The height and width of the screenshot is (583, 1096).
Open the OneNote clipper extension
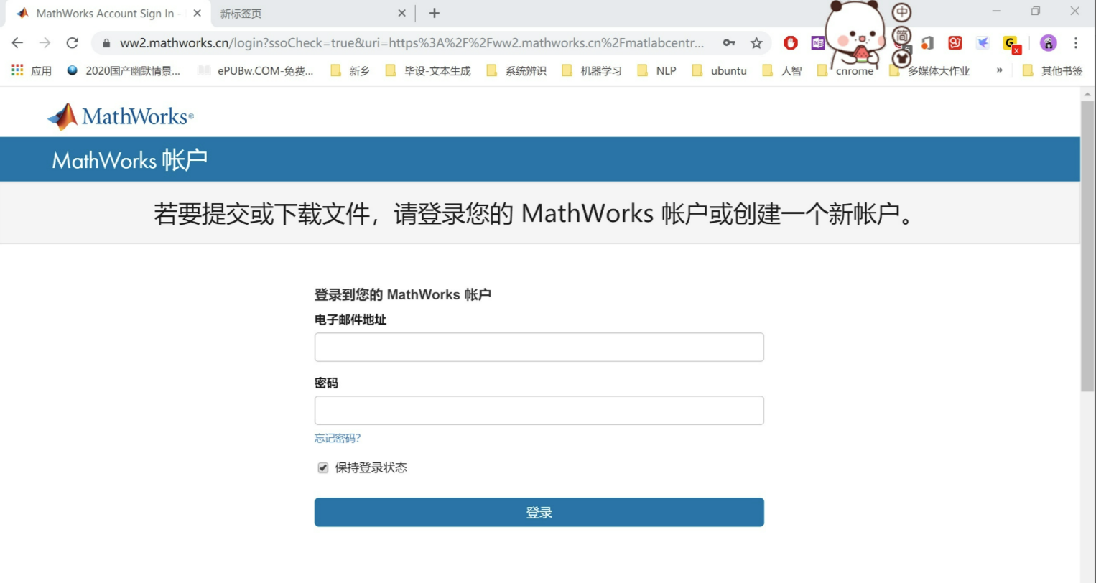[818, 43]
